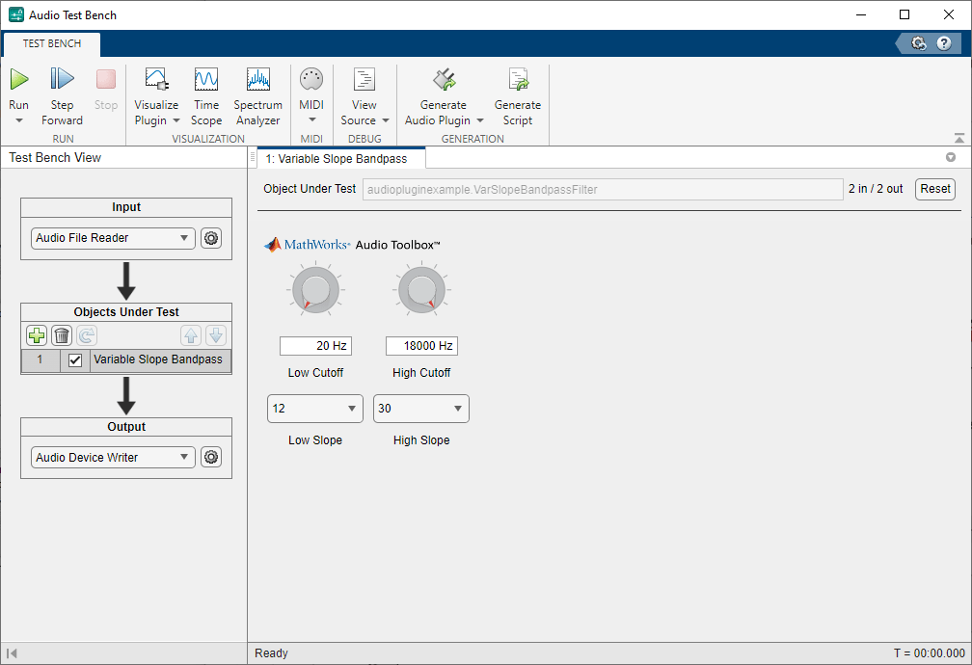Click the High Cutoff frequency field
Image resolution: width=972 pixels, height=665 pixels.
(x=421, y=346)
